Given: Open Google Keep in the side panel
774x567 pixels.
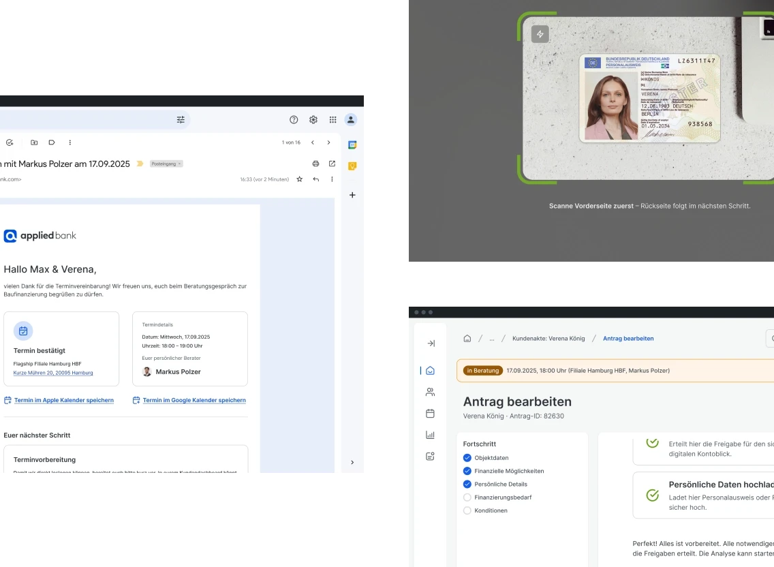Looking at the screenshot, I should [352, 166].
